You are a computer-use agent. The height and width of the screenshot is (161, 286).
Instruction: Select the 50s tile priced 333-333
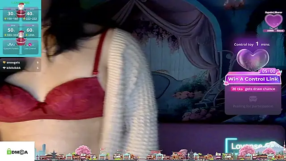(11, 31)
